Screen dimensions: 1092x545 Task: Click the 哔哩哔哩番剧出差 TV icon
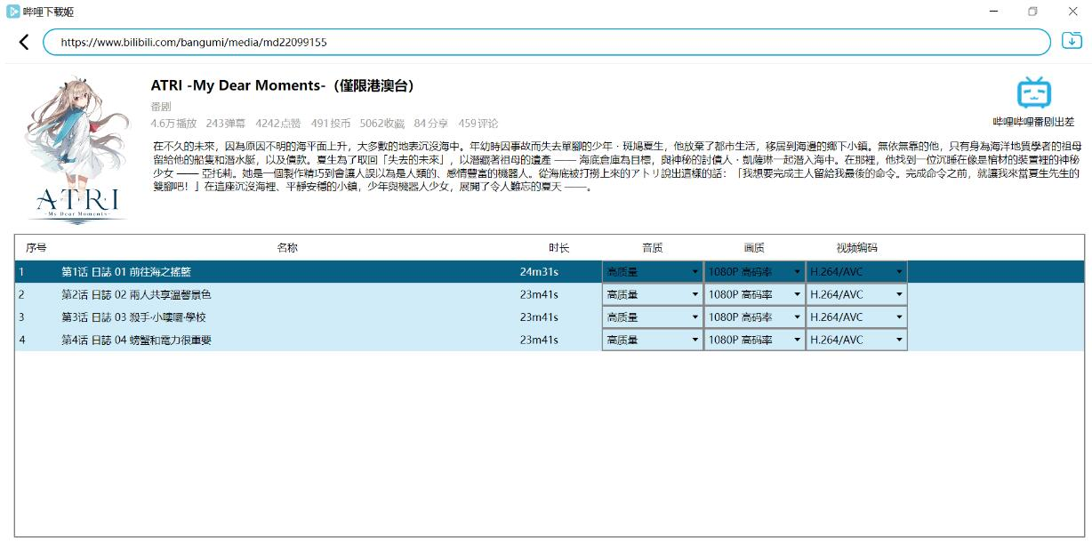click(1033, 93)
